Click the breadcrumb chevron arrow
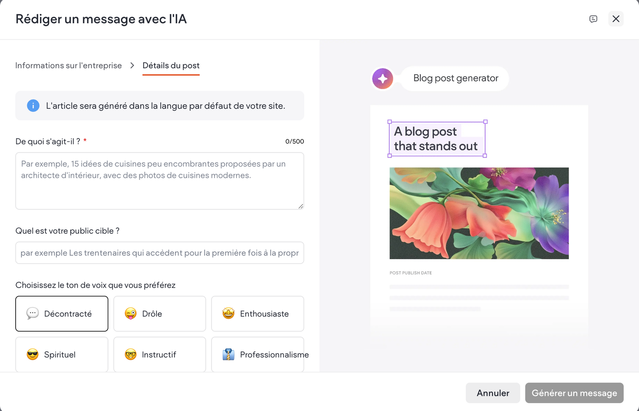Screen dimensions: 639x411 [132, 66]
